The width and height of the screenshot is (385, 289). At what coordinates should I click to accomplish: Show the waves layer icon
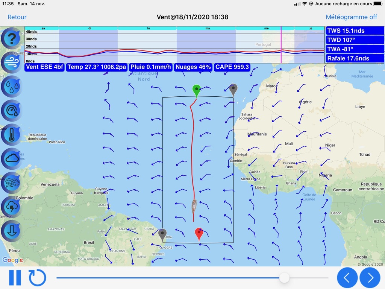(11, 183)
